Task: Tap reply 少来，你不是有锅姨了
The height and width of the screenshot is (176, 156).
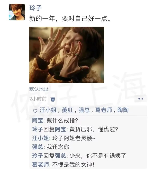Action: point(98,156)
